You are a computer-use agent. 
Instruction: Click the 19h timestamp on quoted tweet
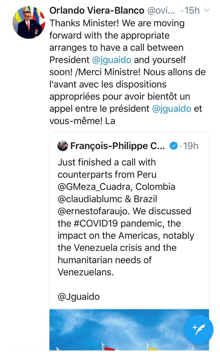pyautogui.click(x=191, y=146)
